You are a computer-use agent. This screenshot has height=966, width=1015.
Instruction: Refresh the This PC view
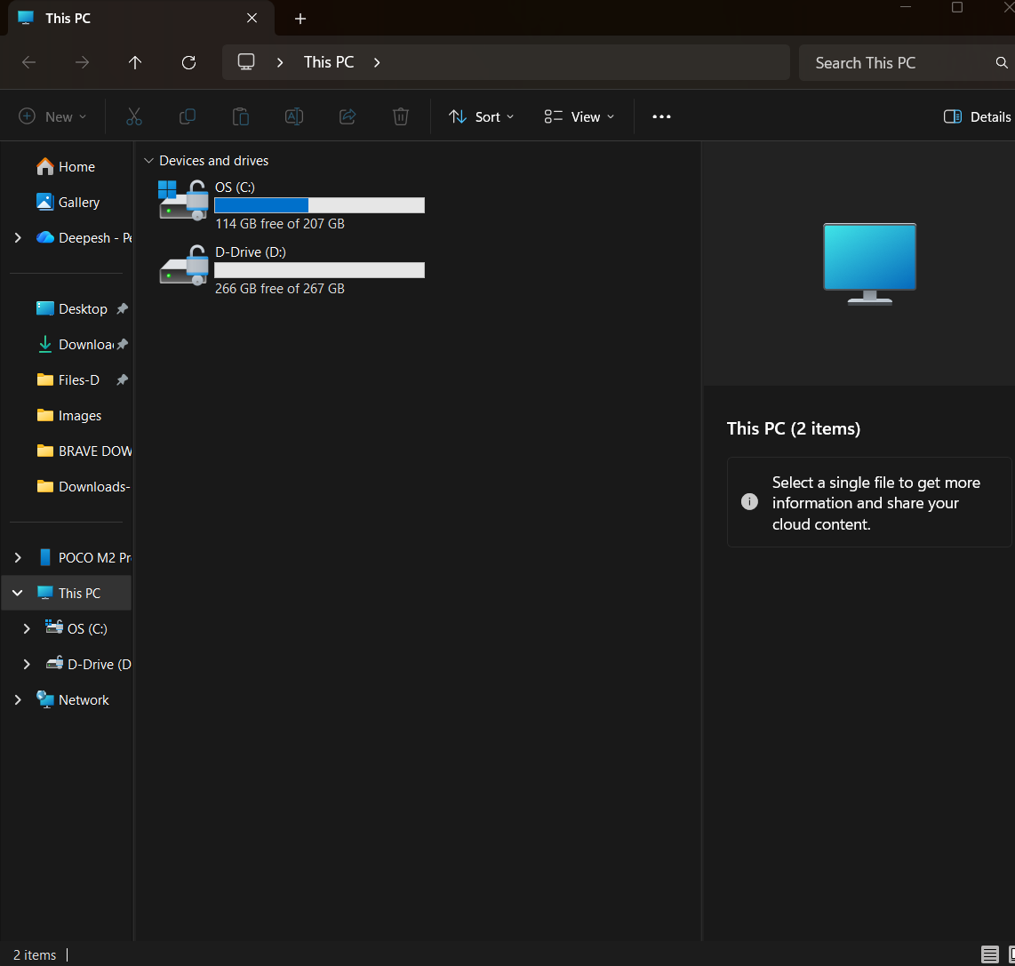tap(188, 62)
